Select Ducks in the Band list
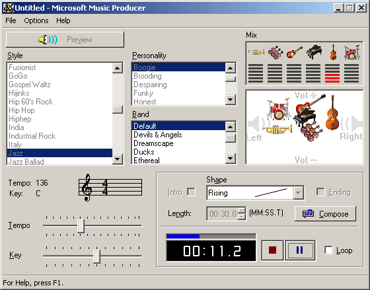Viewport: 370px width, 290px height. 178,152
